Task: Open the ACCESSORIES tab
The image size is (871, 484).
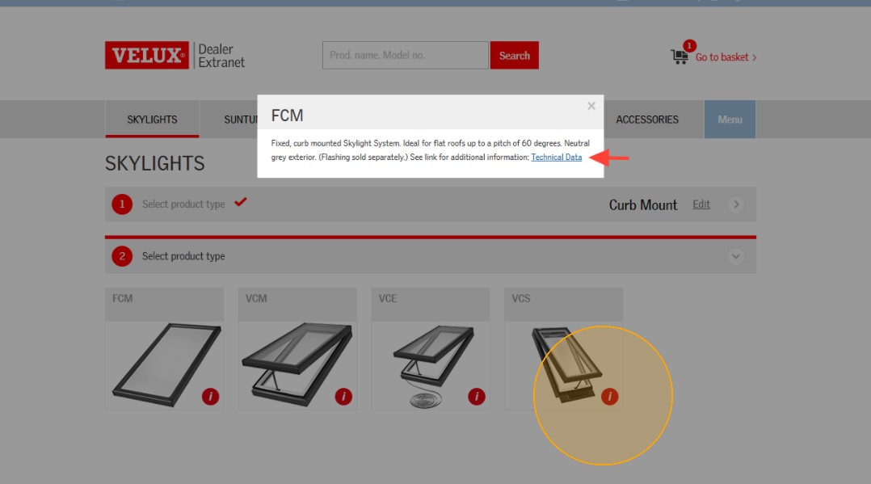Action: click(647, 120)
